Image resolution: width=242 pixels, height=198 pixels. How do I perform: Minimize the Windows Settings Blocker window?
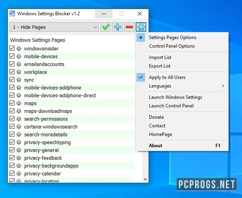tap(104, 14)
